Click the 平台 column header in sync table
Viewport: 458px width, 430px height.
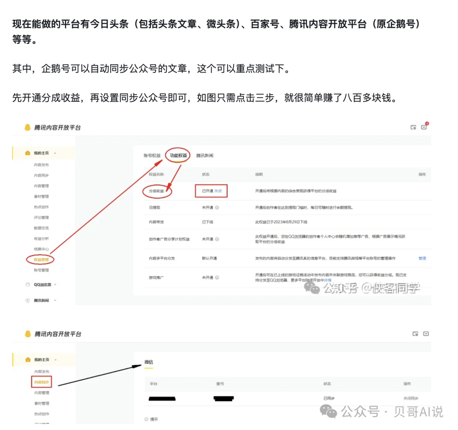154,383
